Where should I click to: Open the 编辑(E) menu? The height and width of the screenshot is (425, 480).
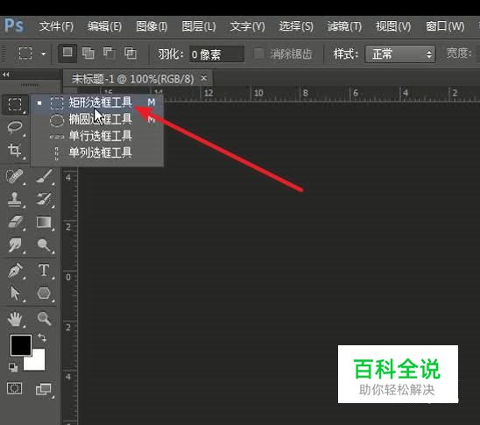(105, 26)
